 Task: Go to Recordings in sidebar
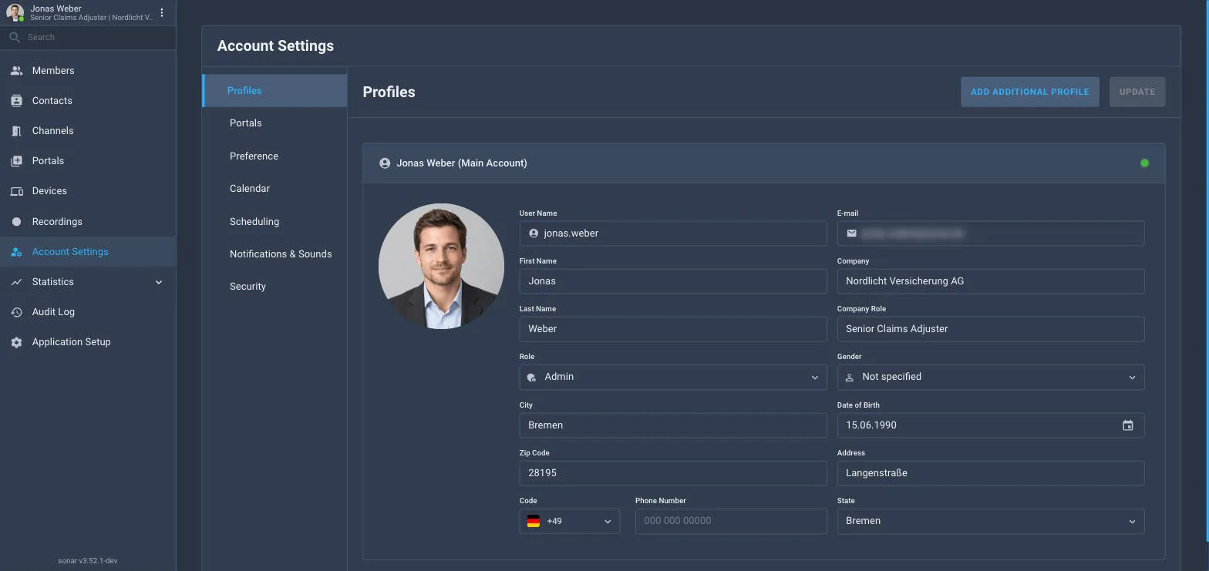88,221
